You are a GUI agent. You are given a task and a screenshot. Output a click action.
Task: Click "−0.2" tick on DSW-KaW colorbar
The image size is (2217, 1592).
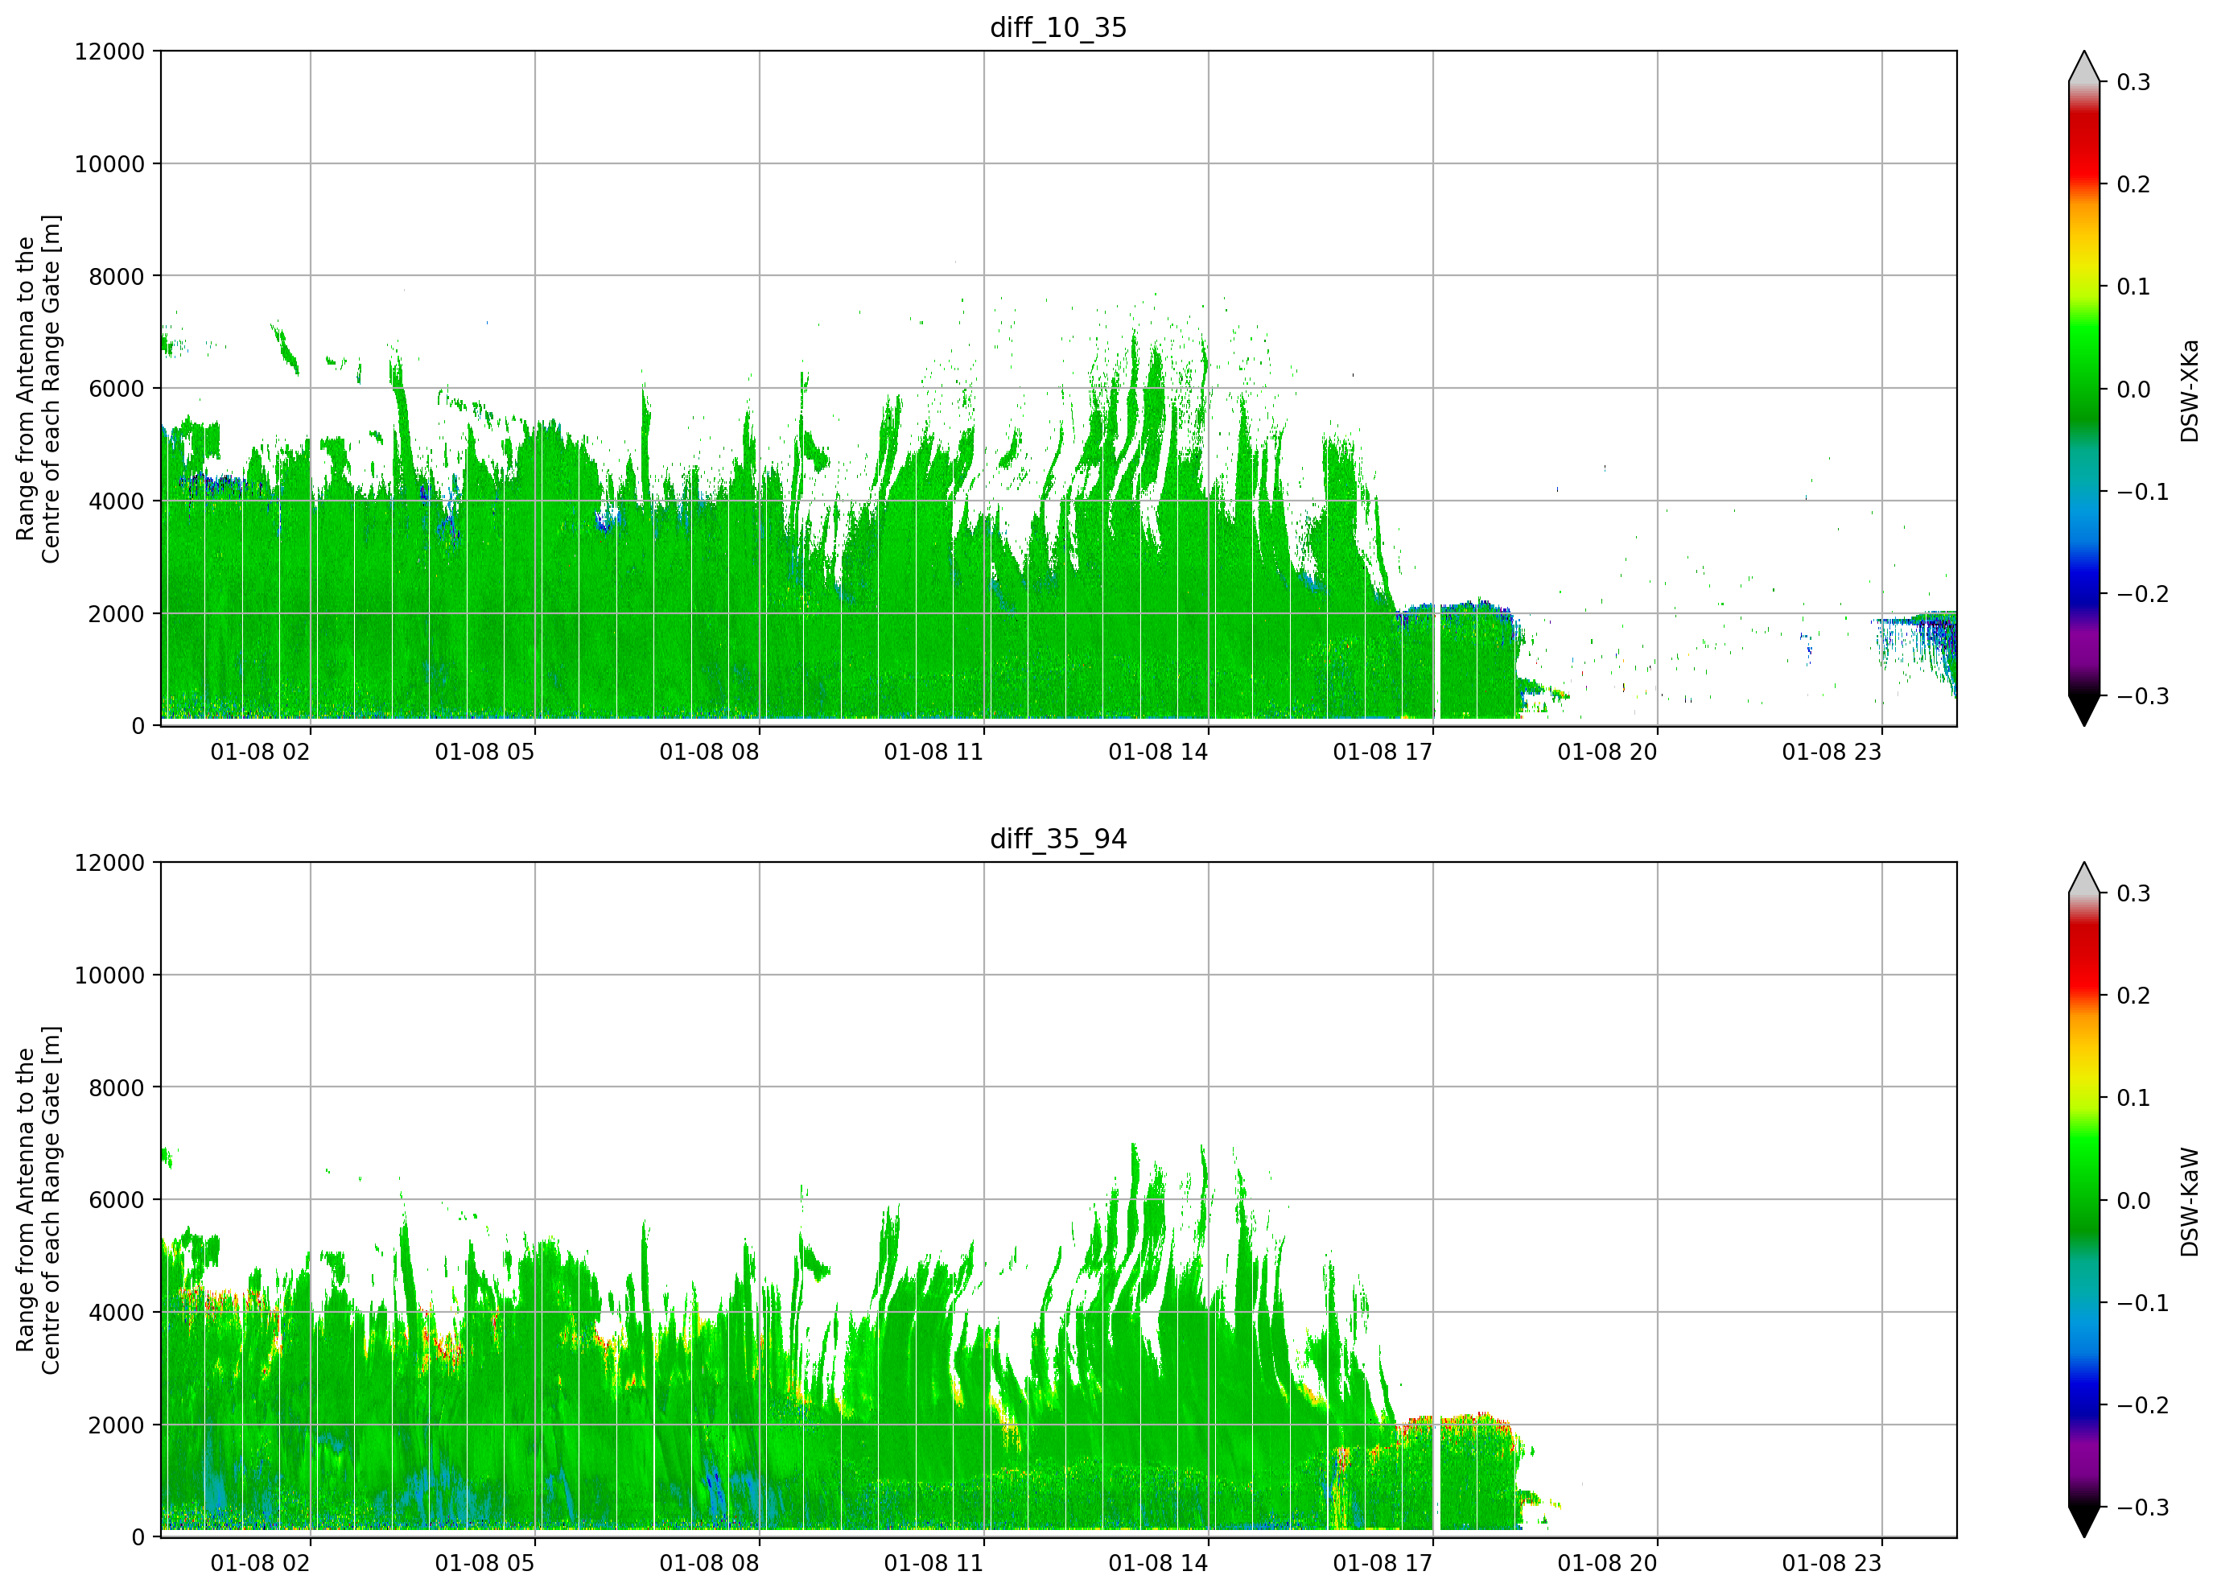[x=2143, y=1406]
